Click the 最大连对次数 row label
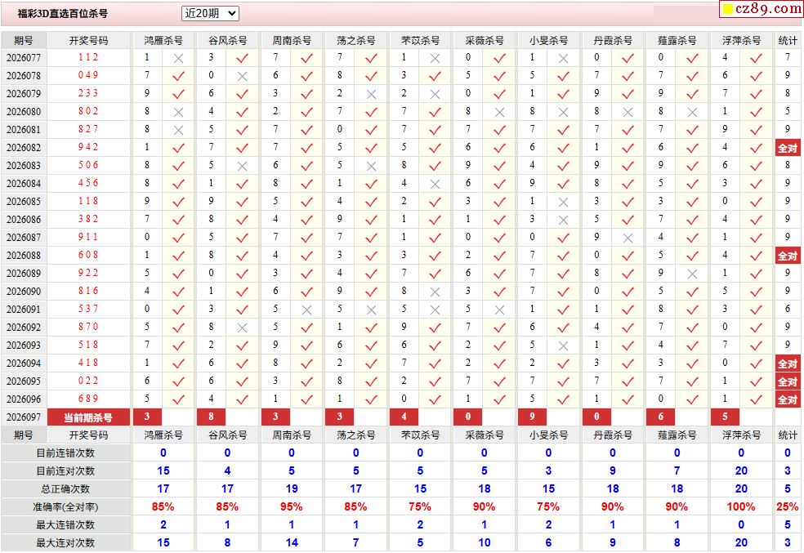The image size is (804, 553). point(65,542)
